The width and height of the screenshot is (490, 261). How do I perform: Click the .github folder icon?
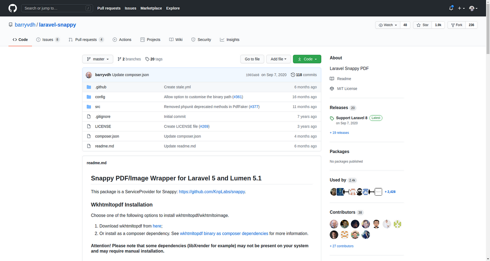click(89, 87)
